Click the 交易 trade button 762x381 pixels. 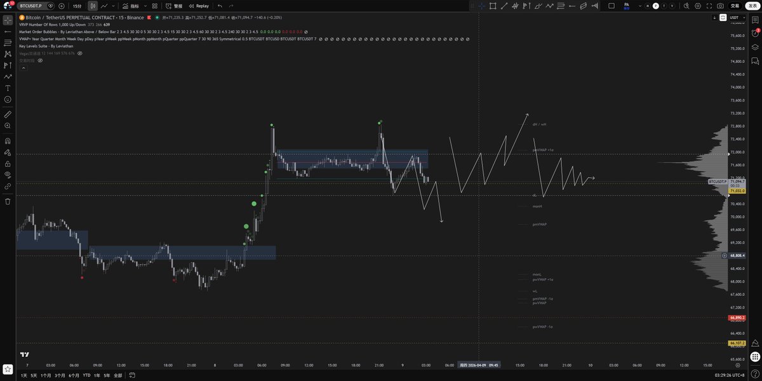(735, 6)
